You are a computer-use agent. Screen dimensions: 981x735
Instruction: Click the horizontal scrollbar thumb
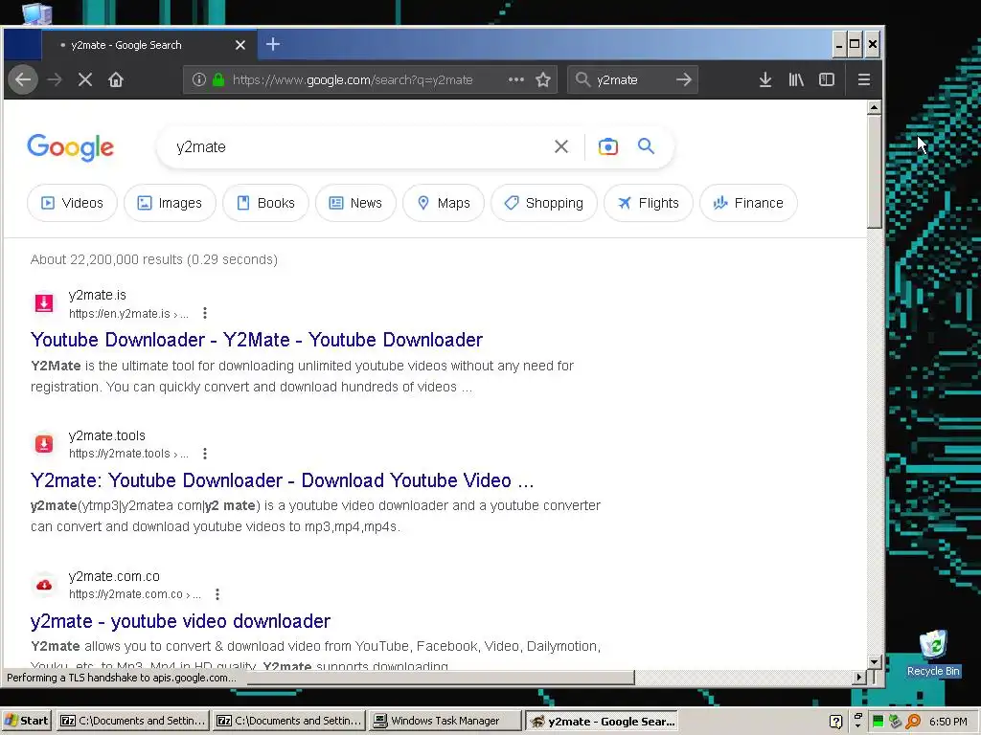coord(441,678)
